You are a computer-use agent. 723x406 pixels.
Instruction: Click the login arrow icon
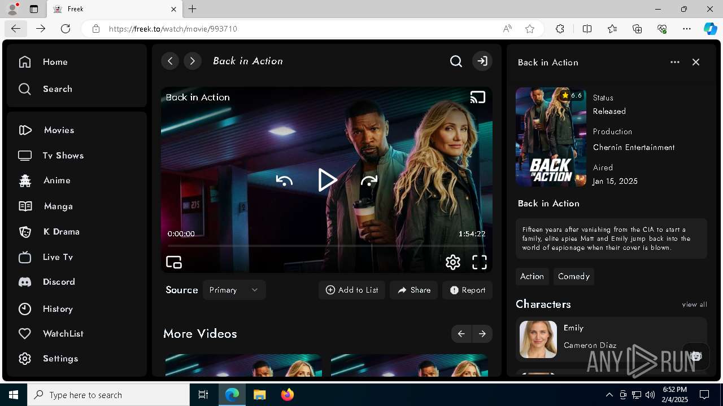tap(482, 61)
